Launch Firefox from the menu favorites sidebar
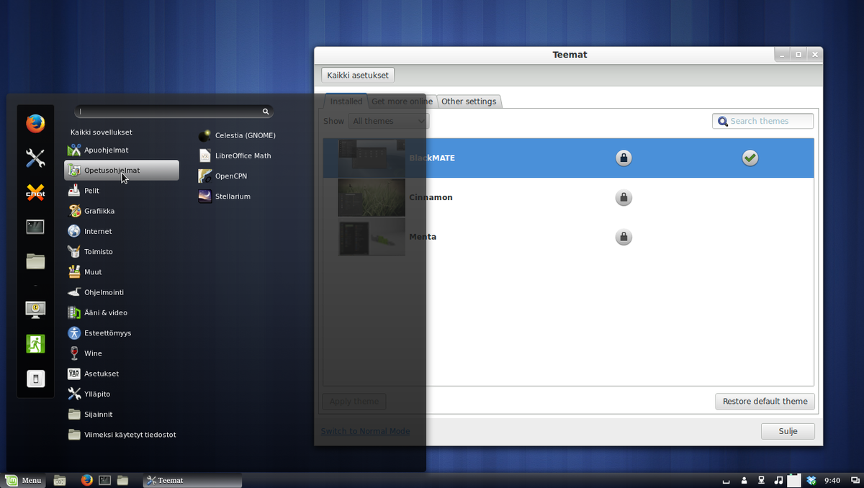Screen dimensions: 864x488 point(35,124)
